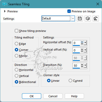
Task: Disable the Preview on Image checkbox
Action: 69,11
